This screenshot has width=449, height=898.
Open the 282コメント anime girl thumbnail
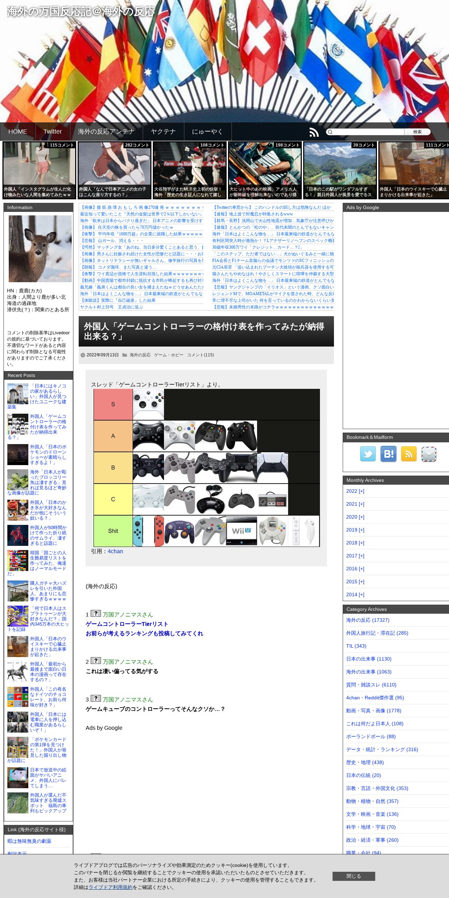(x=114, y=170)
